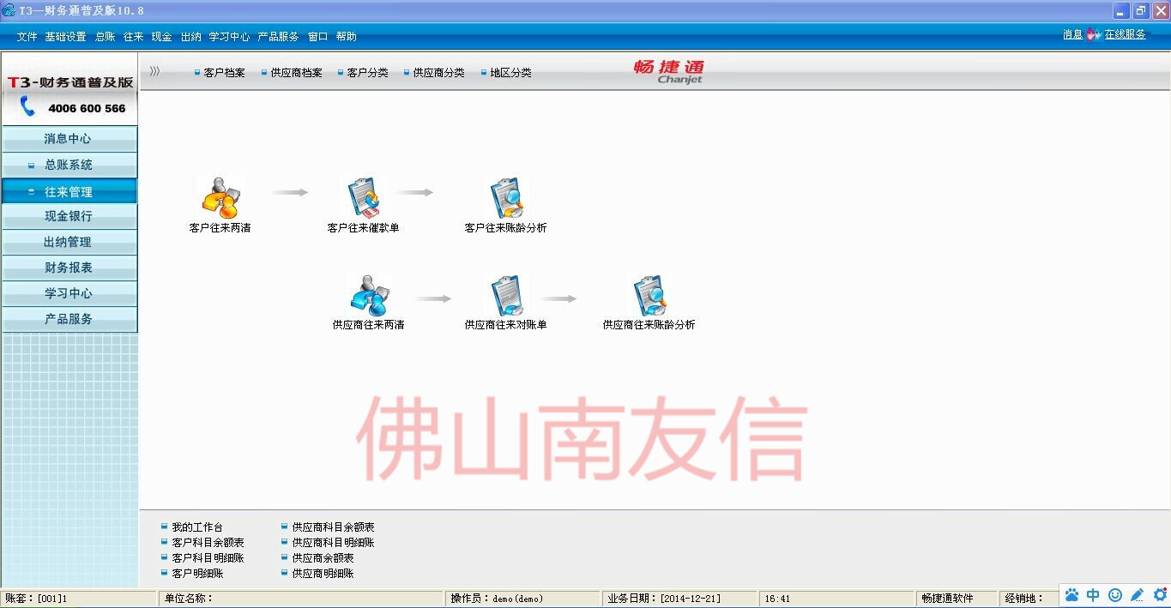This screenshot has height=608, width=1171.
Task: Click the 在线服务 link
Action: click(x=1126, y=35)
